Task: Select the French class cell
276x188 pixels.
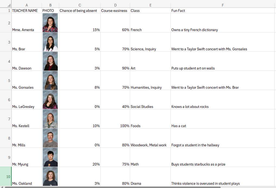Action: pos(150,23)
